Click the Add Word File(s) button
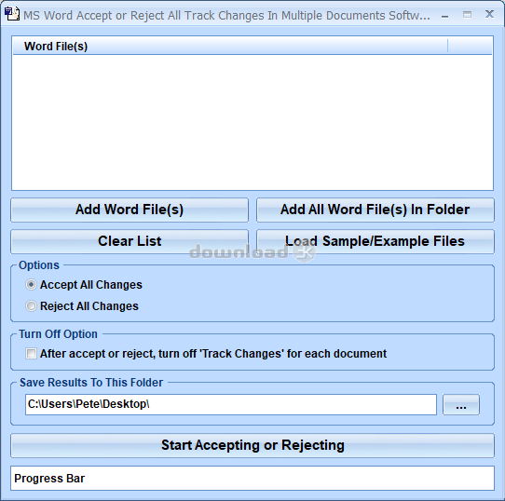This screenshot has width=505, height=501. pos(130,210)
